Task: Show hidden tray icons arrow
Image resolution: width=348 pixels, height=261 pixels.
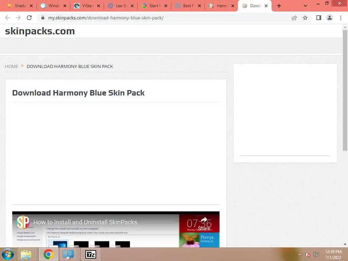Action: [x=299, y=255]
